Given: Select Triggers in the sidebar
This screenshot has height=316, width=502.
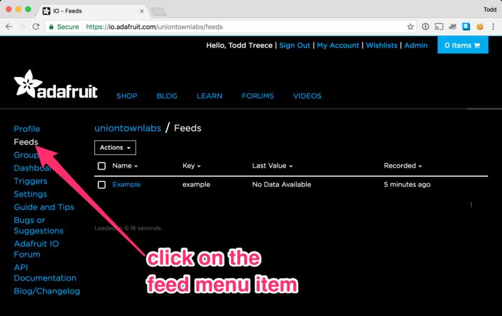Looking at the screenshot, I should click(x=31, y=181).
